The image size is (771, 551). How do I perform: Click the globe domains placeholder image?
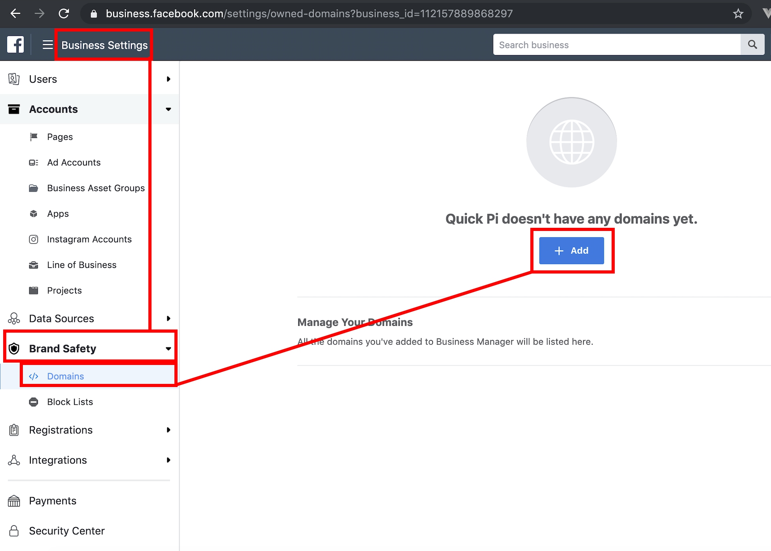(571, 142)
